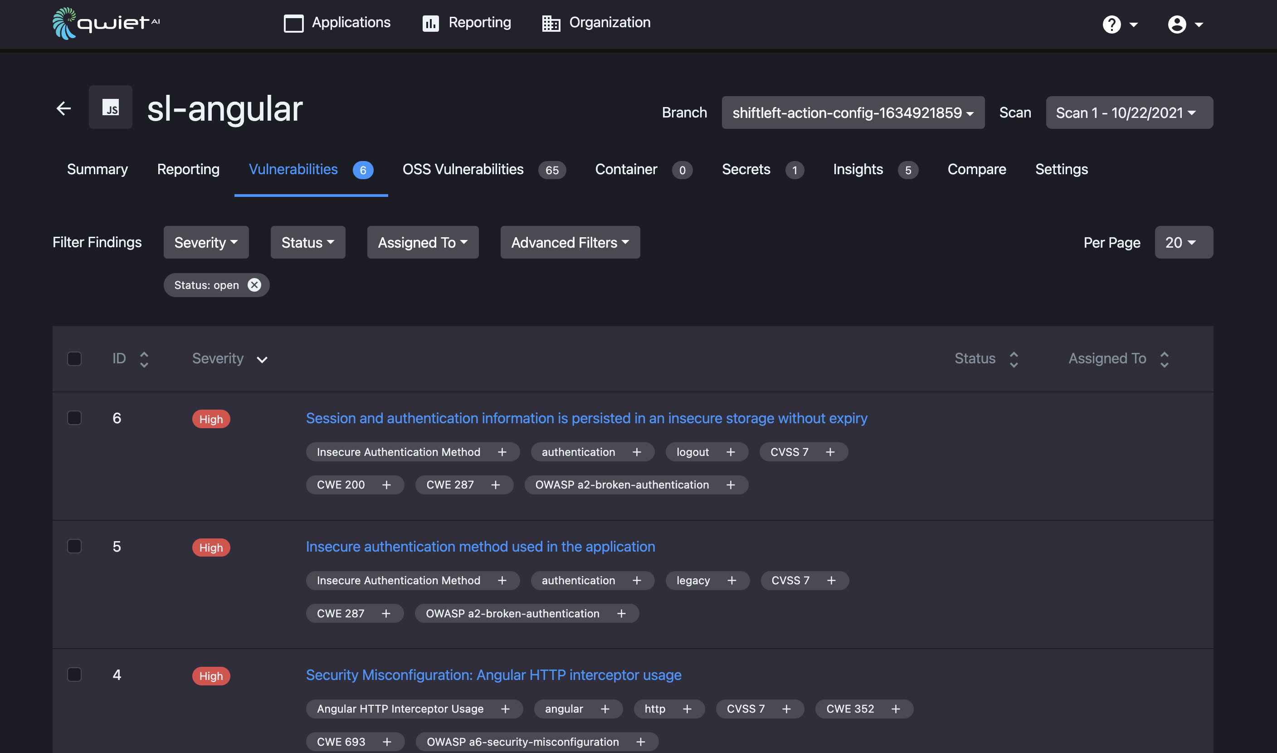Switch to the Settings tab
1277x753 pixels.
click(x=1062, y=170)
